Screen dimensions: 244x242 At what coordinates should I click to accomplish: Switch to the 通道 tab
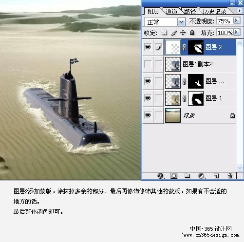pyautogui.click(x=171, y=11)
